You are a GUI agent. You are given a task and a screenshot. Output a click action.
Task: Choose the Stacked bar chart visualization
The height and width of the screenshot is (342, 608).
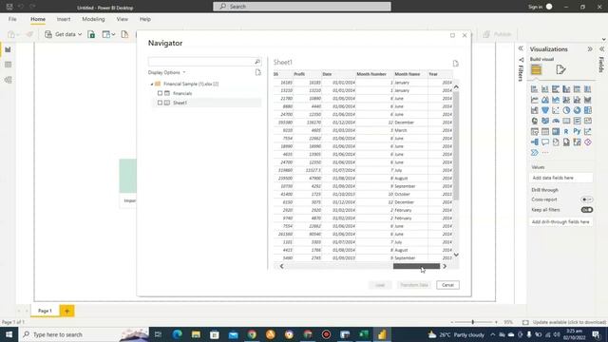pos(534,89)
